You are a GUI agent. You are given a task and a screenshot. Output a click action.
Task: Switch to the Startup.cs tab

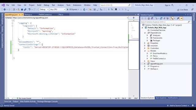click(x=28, y=15)
